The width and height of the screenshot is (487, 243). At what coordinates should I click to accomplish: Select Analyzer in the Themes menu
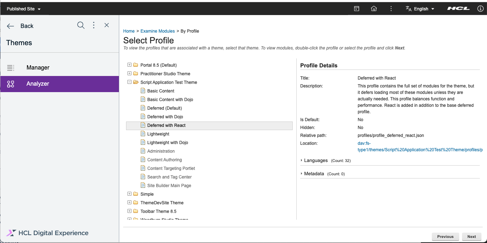click(x=38, y=84)
